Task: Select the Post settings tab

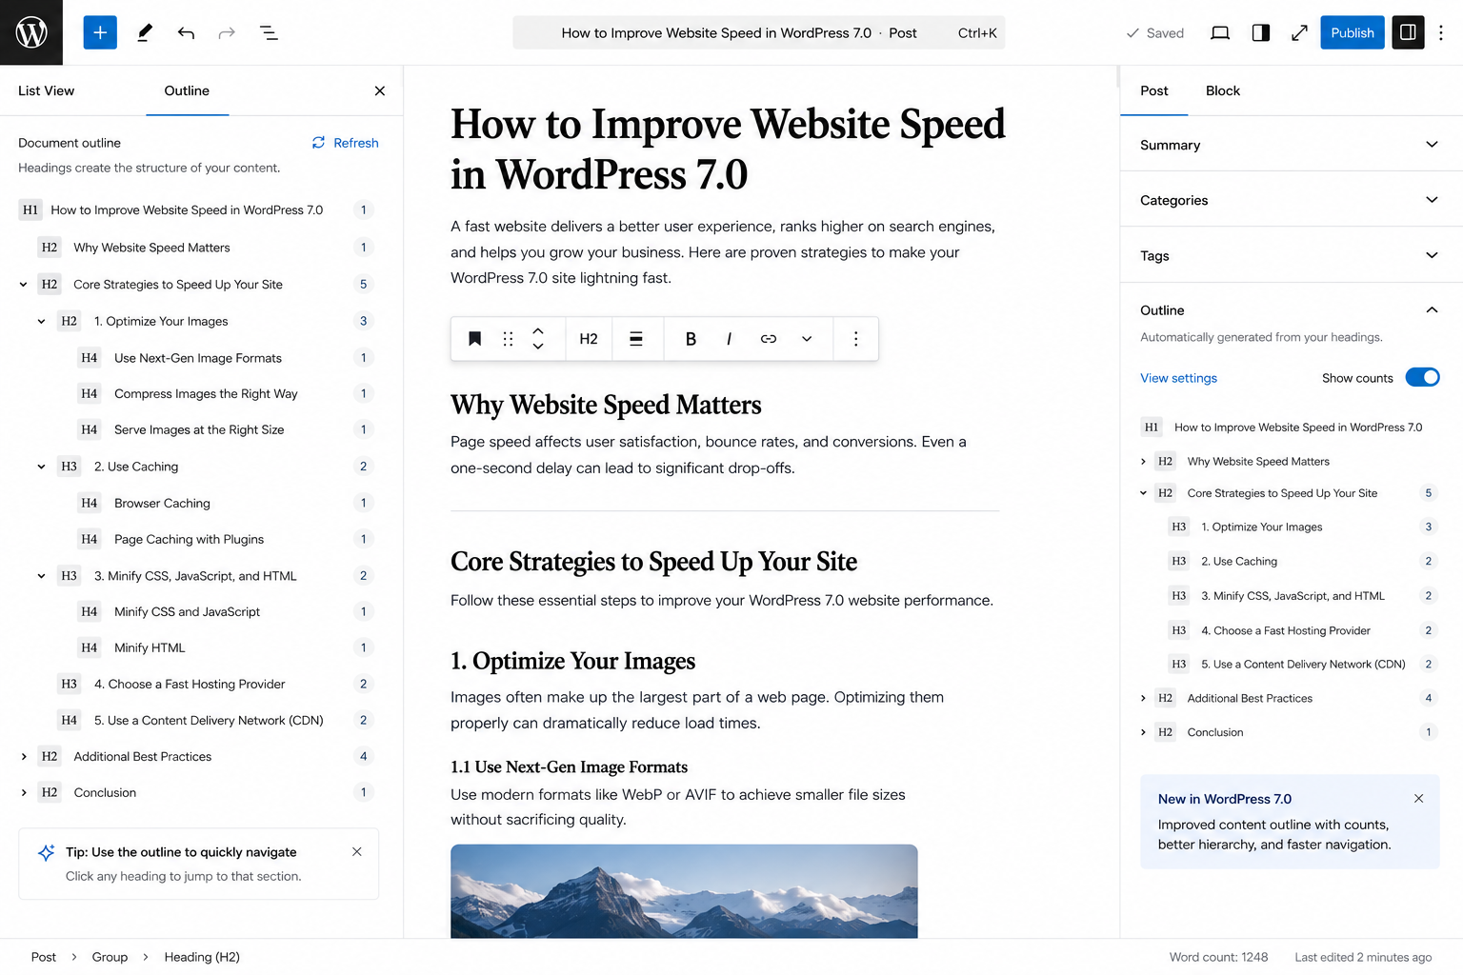Action: click(1154, 91)
